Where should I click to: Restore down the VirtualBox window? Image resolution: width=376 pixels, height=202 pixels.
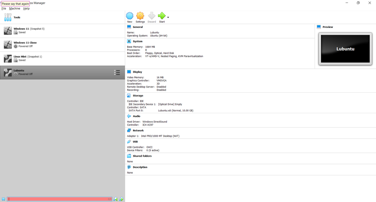[358, 3]
